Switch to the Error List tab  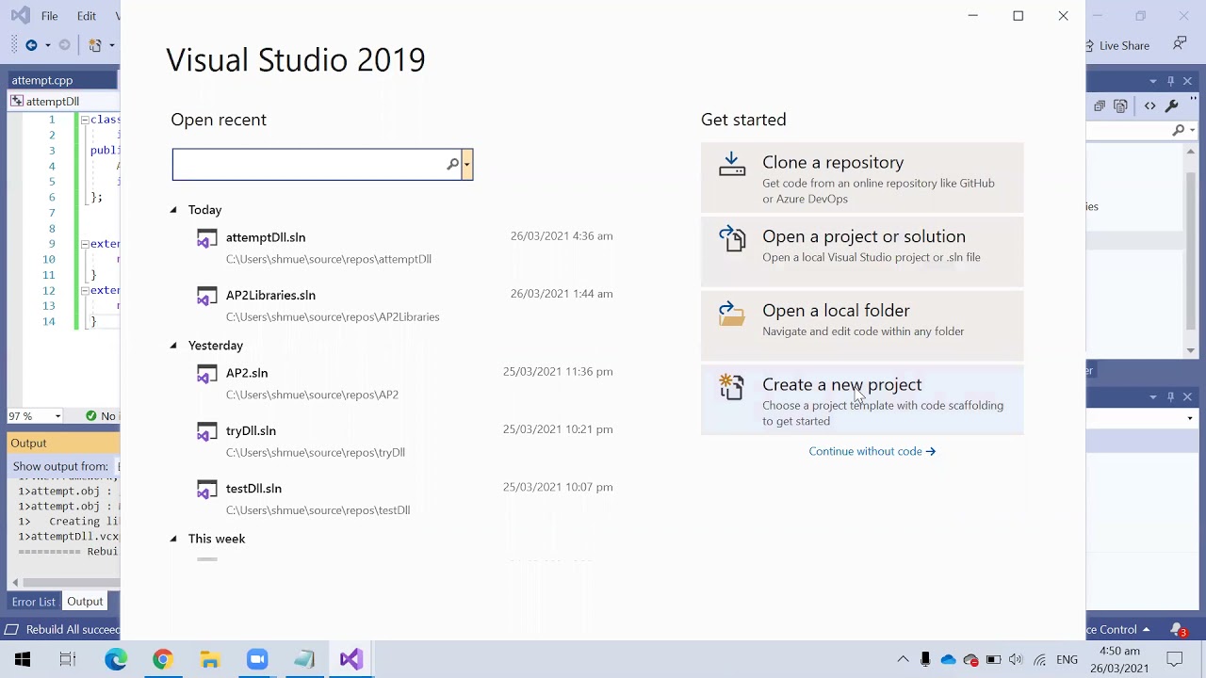pyautogui.click(x=34, y=602)
